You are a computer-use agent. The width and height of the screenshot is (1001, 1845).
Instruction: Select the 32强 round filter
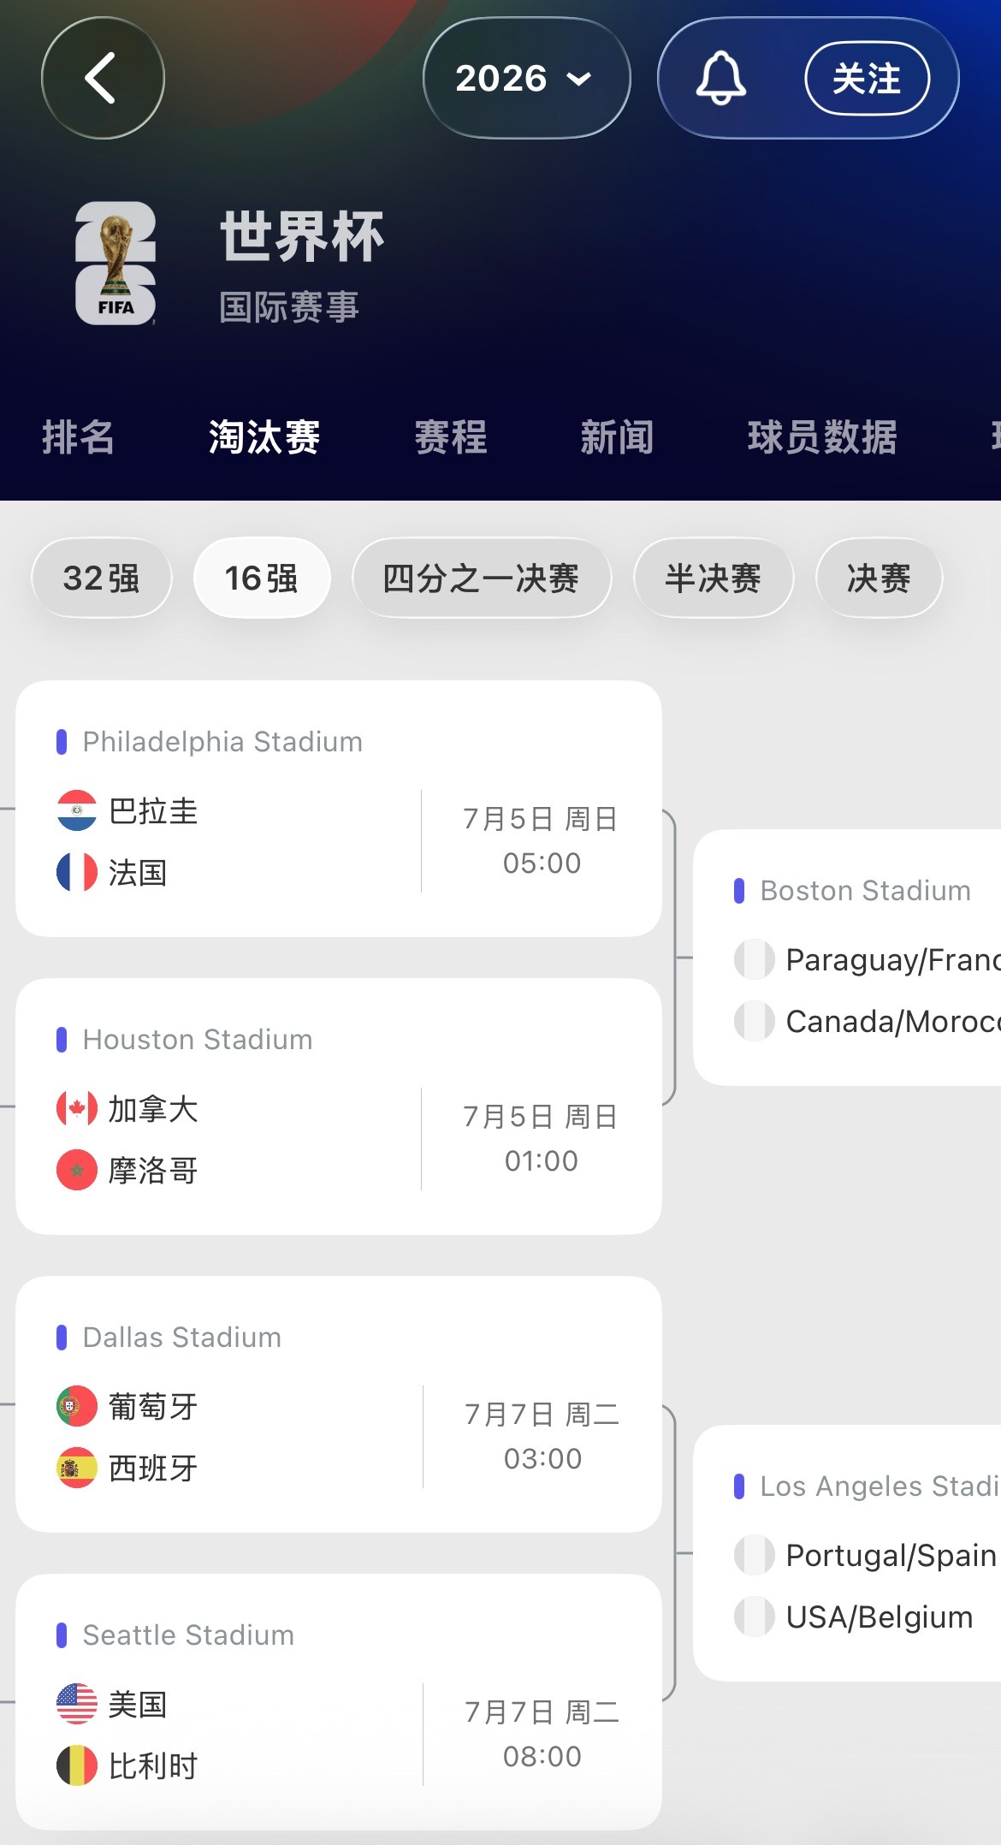click(102, 578)
